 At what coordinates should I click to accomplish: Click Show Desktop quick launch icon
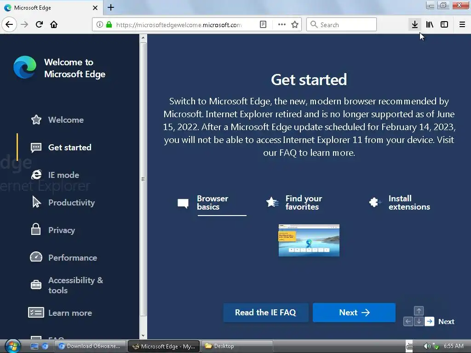tap(34, 346)
